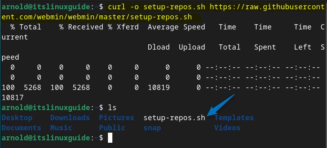Click the highlighted curl command on first line
Screen dimensions: 327x148
216,7
